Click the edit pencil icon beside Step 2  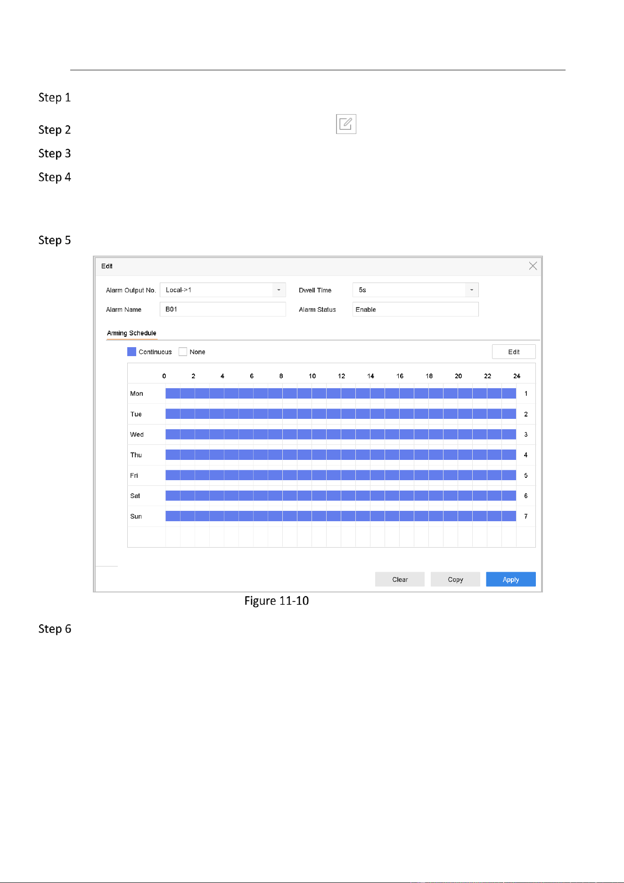tap(346, 124)
